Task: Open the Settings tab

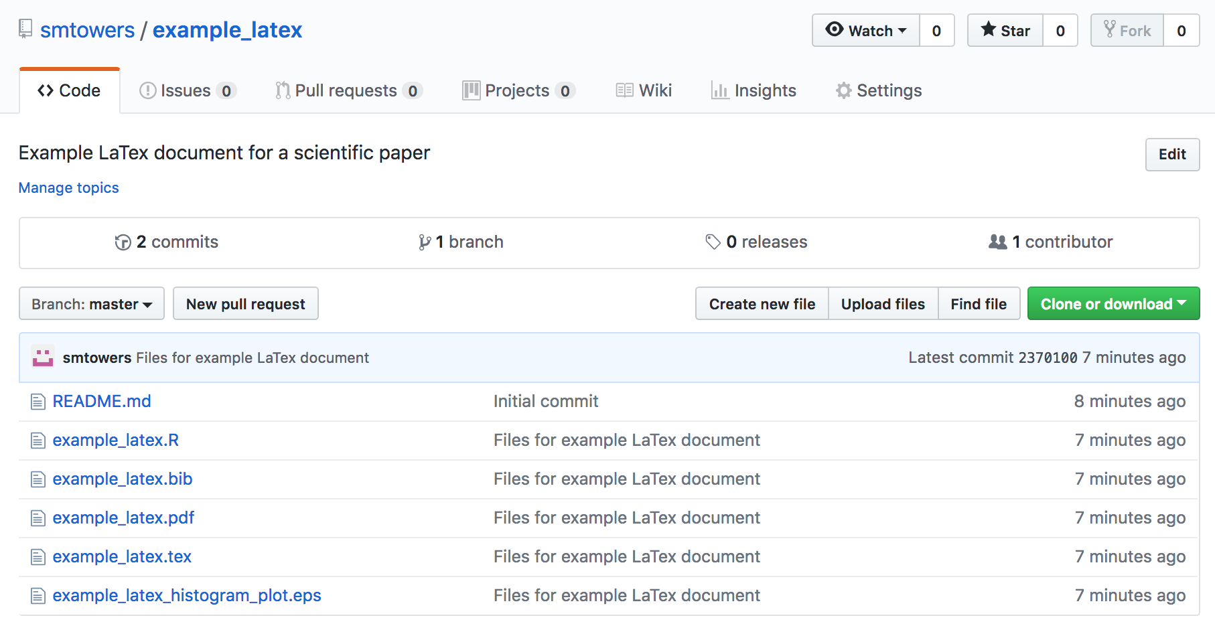Action: [879, 90]
